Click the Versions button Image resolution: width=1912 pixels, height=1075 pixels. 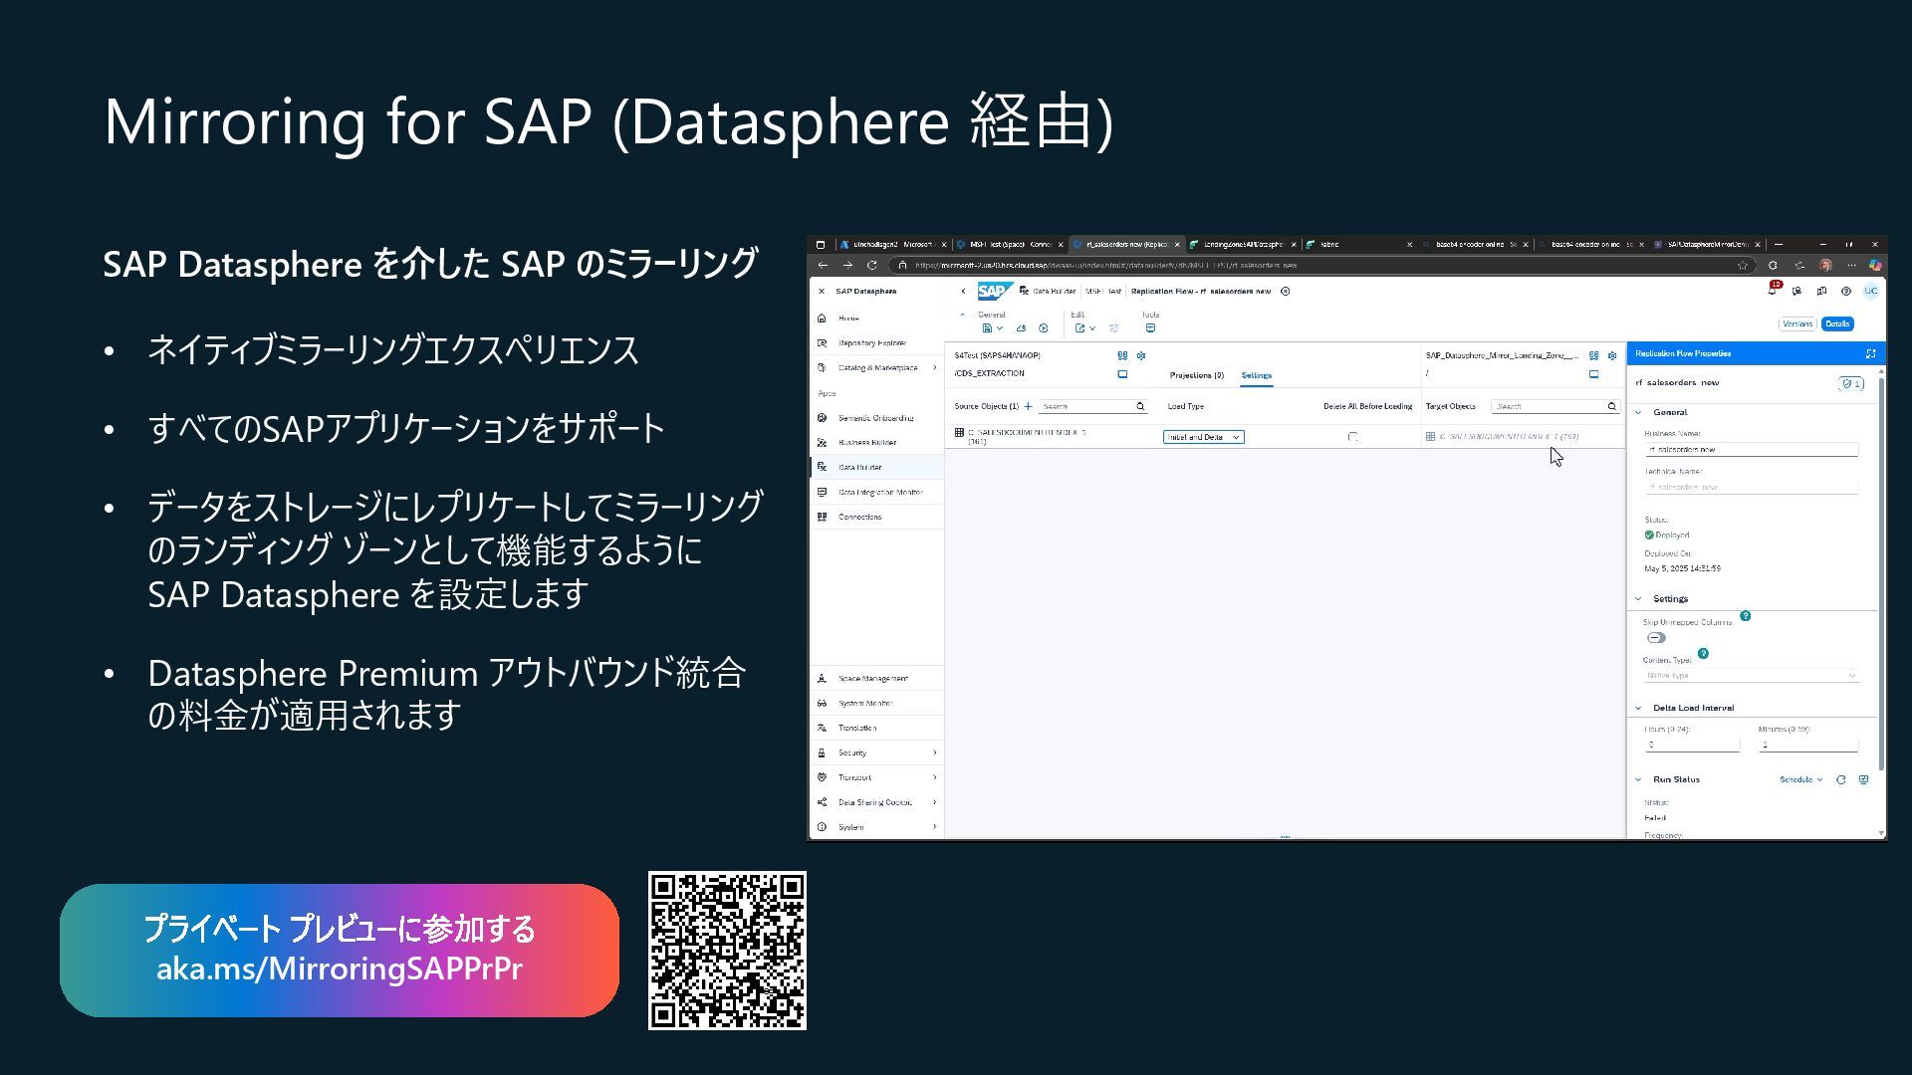click(x=1796, y=323)
